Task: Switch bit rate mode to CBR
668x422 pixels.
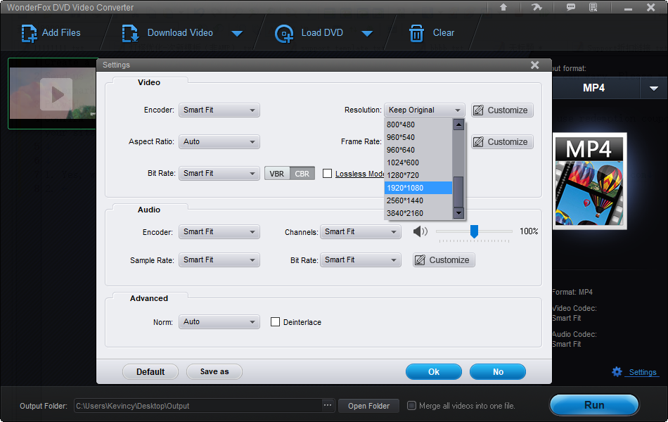Action: coord(302,173)
